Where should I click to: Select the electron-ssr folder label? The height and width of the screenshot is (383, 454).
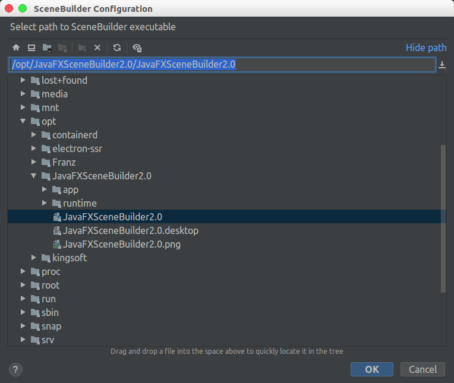77,148
